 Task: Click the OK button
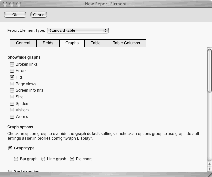15,15
